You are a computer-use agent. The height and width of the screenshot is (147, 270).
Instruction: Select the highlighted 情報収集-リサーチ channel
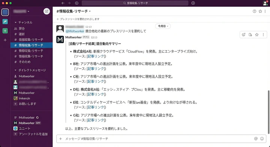click(31, 45)
